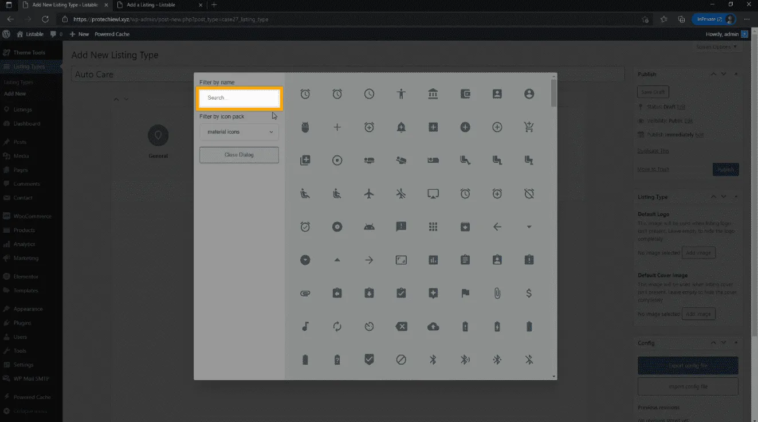The height and width of the screenshot is (422, 758).
Task: Open a new browser tab
Action: pyautogui.click(x=214, y=5)
